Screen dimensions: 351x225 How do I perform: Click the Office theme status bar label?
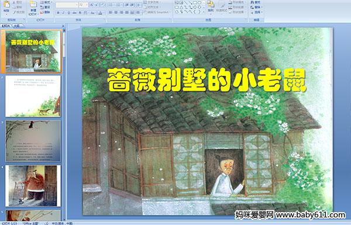click(x=31, y=223)
